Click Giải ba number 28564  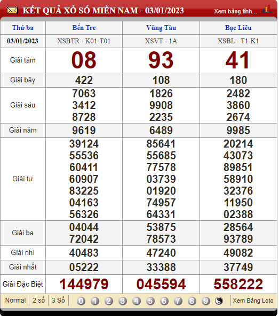tap(238, 227)
